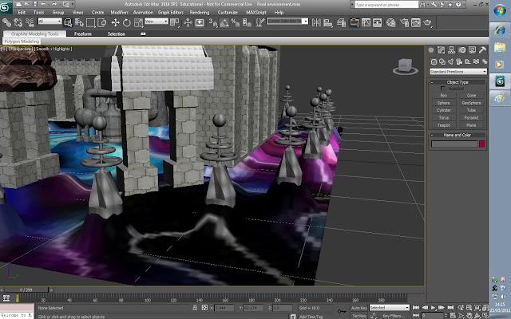Toggle Set Key mode
This screenshot has width=511, height=319.
click(358, 316)
